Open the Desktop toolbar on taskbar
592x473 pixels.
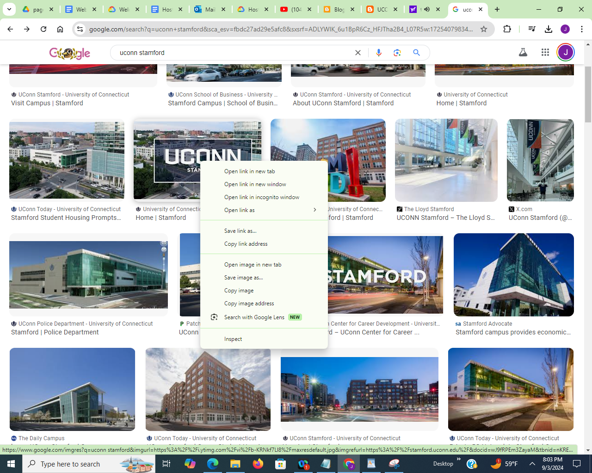tap(443, 464)
